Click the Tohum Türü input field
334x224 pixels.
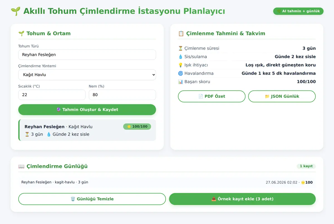pos(87,55)
